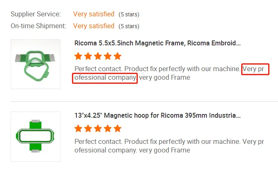The image size is (278, 179).
Task: Click first star of 13"x4.25" hoop rating
Action: click(78, 129)
